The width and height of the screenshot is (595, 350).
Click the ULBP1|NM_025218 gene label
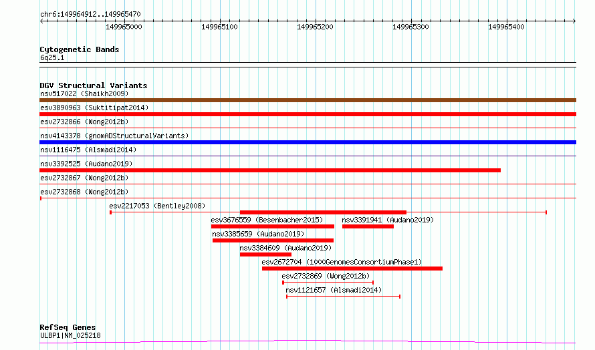(70, 335)
